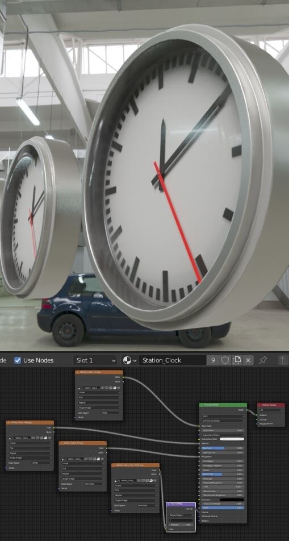Click the IOR value field in Principled BSDF
The image size is (289, 541).
click(223, 487)
